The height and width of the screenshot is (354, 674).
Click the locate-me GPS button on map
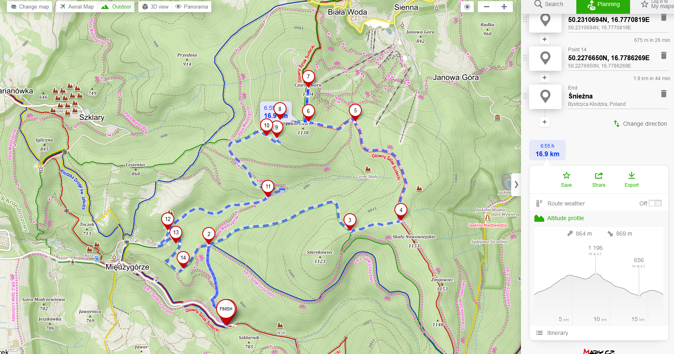pyautogui.click(x=467, y=7)
